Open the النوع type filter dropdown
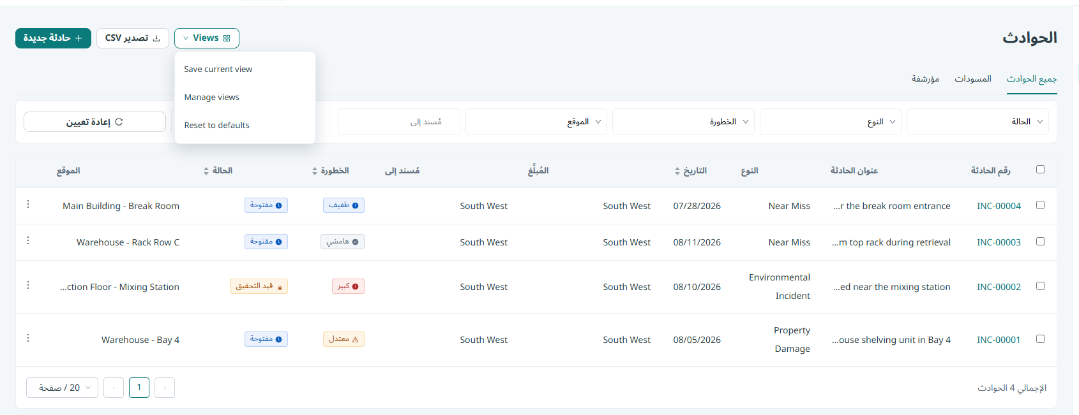This screenshot has width=1079, height=415. point(831,122)
